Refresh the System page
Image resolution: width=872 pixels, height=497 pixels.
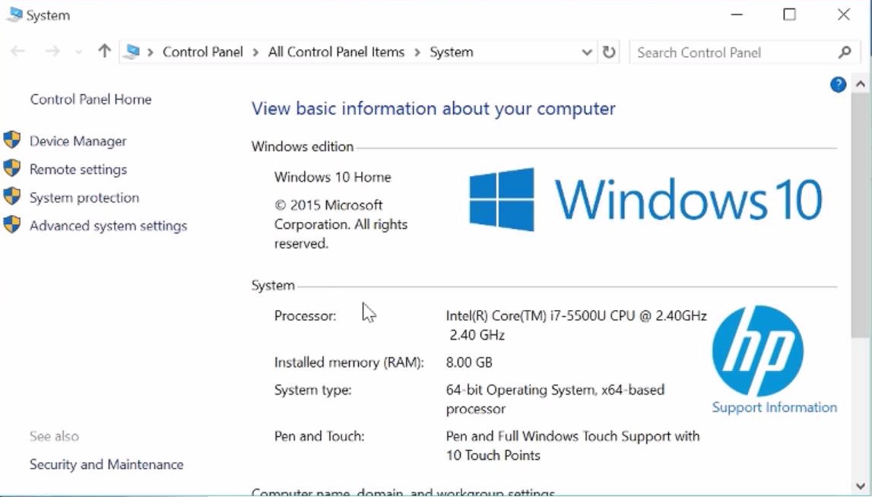pos(609,52)
